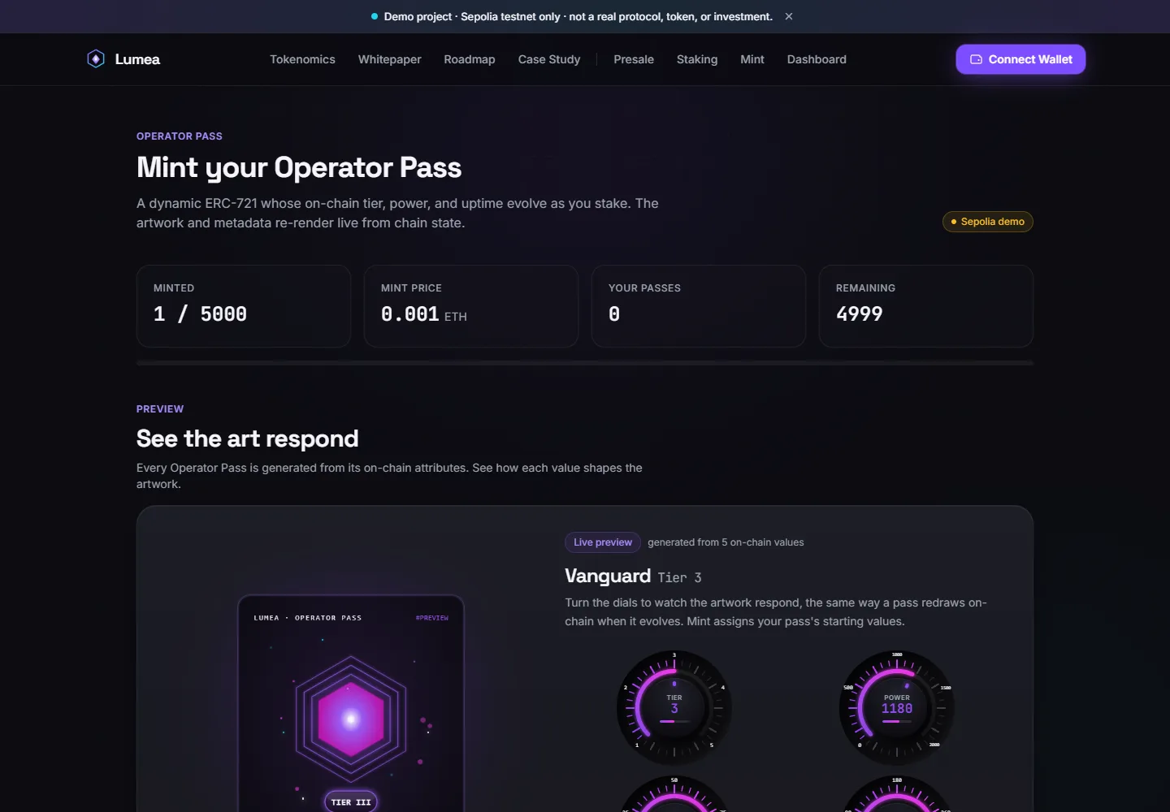
Task: Click the Lumea brand name text
Action: [137, 59]
